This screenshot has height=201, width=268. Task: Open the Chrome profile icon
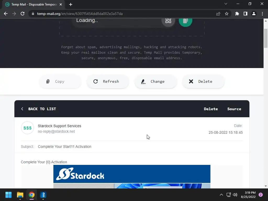point(254,14)
